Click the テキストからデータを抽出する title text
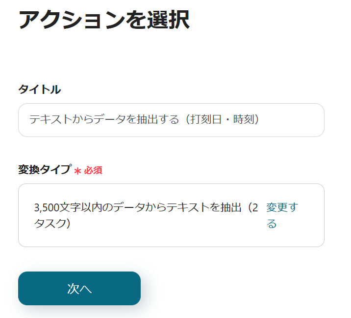Image resolution: width=351 pixels, height=318 pixels. coord(104,119)
